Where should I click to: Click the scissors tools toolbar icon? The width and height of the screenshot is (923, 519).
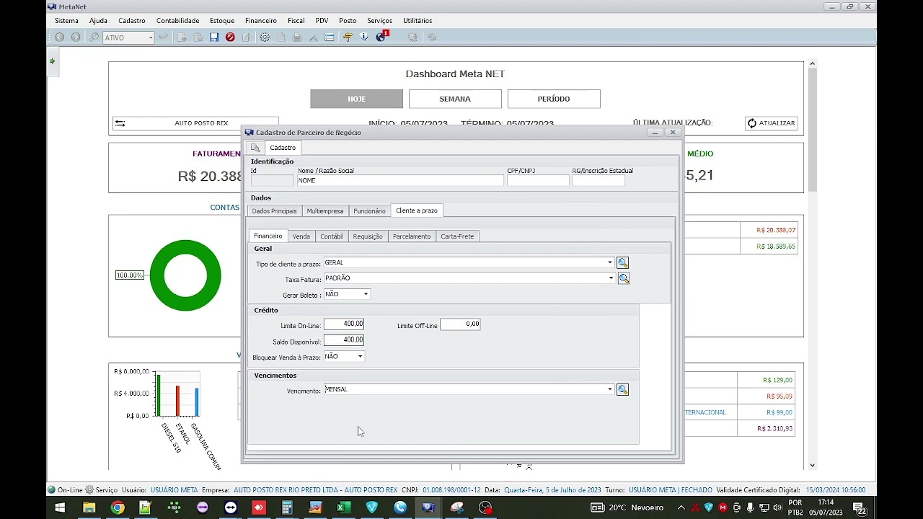point(313,37)
